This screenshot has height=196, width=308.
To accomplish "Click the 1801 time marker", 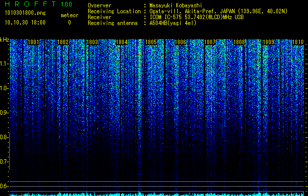I will pos(33,42).
